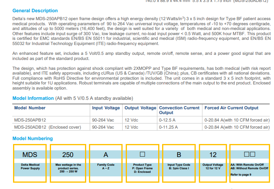Click the Delta Medical Power Supply label

(30, 167)
